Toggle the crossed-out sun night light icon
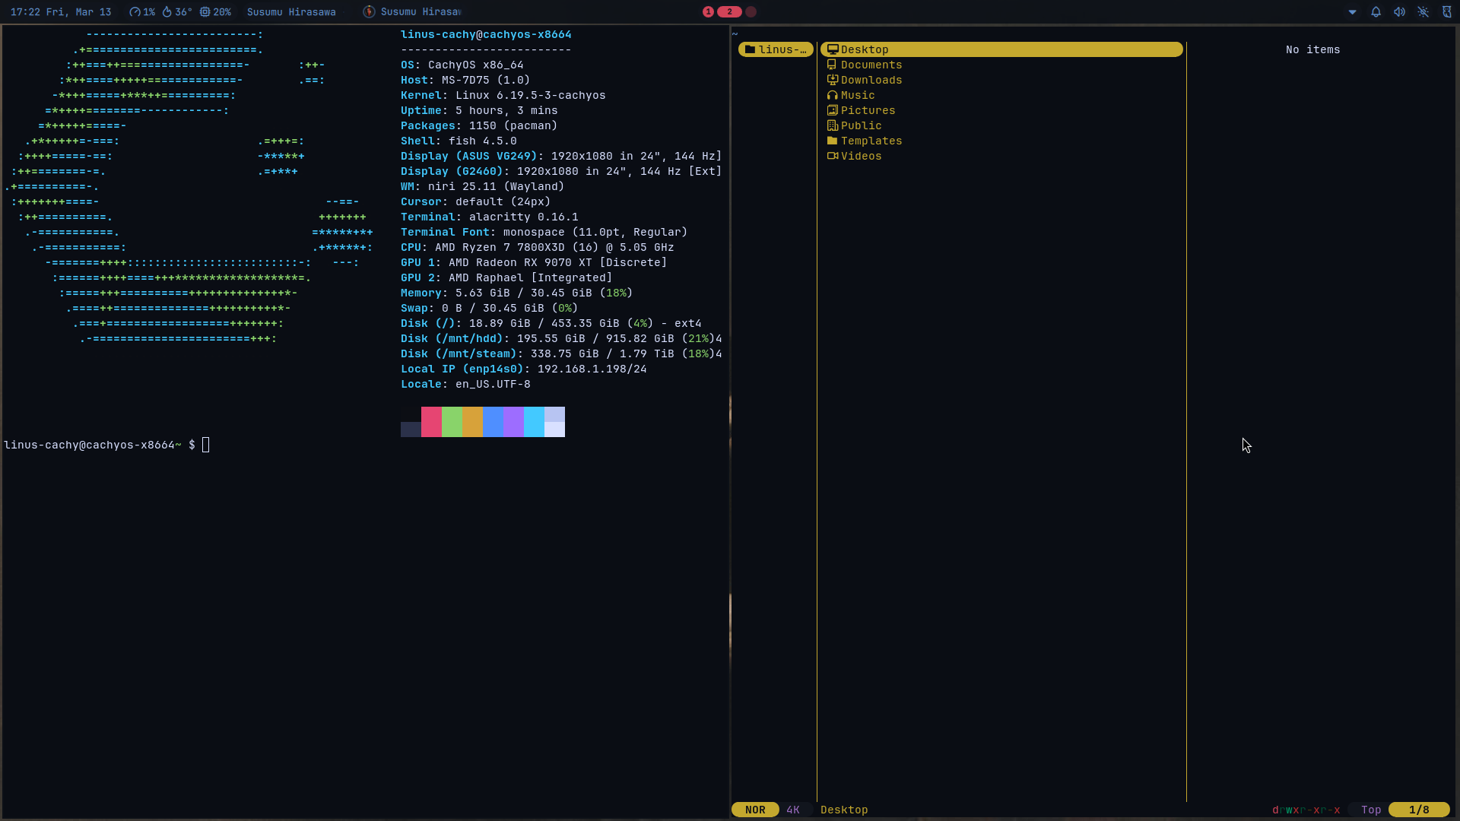The width and height of the screenshot is (1460, 821). pos(1423,12)
